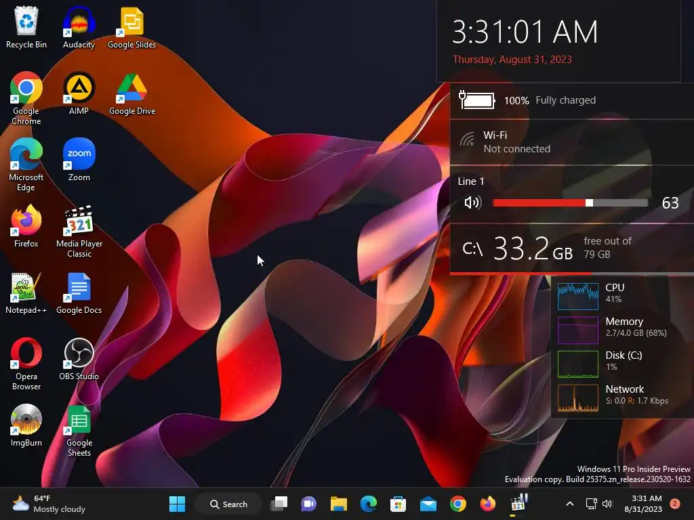Open the Chat taskbar icon
Viewport: 694px width, 520px height.
pyautogui.click(x=308, y=504)
